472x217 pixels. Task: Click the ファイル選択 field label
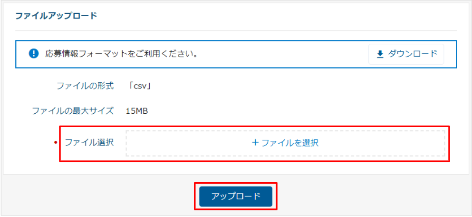(89, 142)
